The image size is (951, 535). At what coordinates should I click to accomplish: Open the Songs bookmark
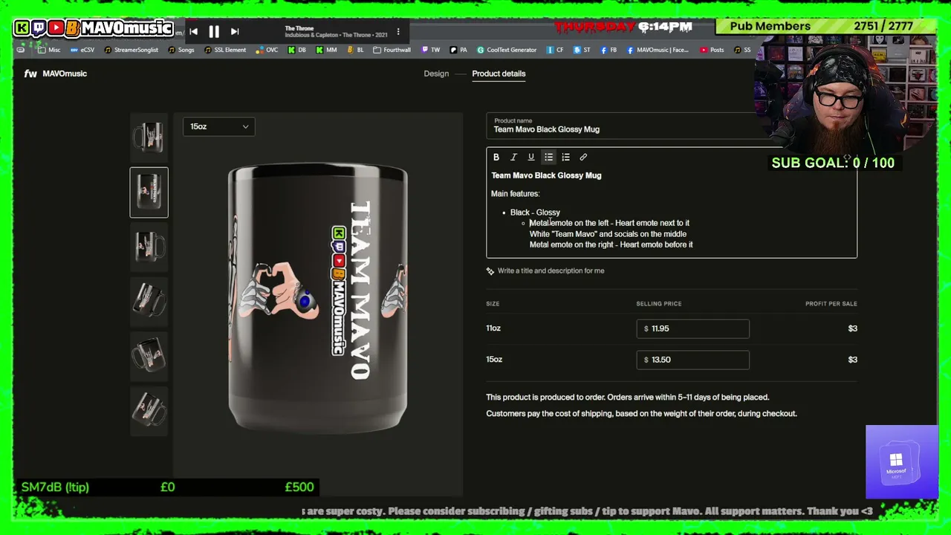(x=181, y=50)
